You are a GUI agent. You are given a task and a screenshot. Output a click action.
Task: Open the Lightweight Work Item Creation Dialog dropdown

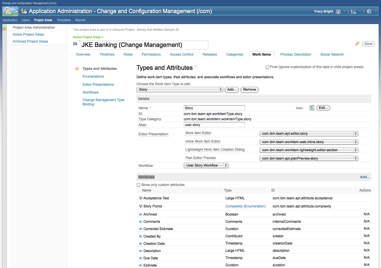coord(309,150)
